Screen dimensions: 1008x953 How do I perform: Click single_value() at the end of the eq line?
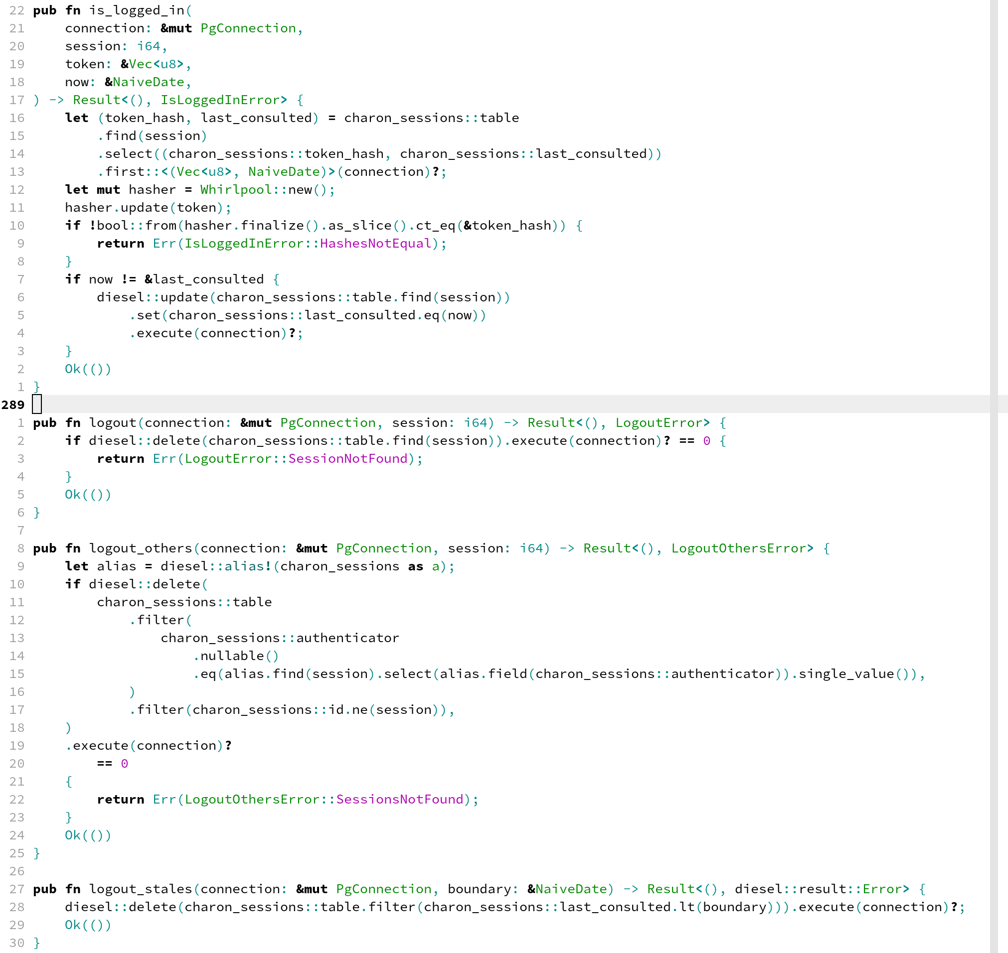coord(853,674)
